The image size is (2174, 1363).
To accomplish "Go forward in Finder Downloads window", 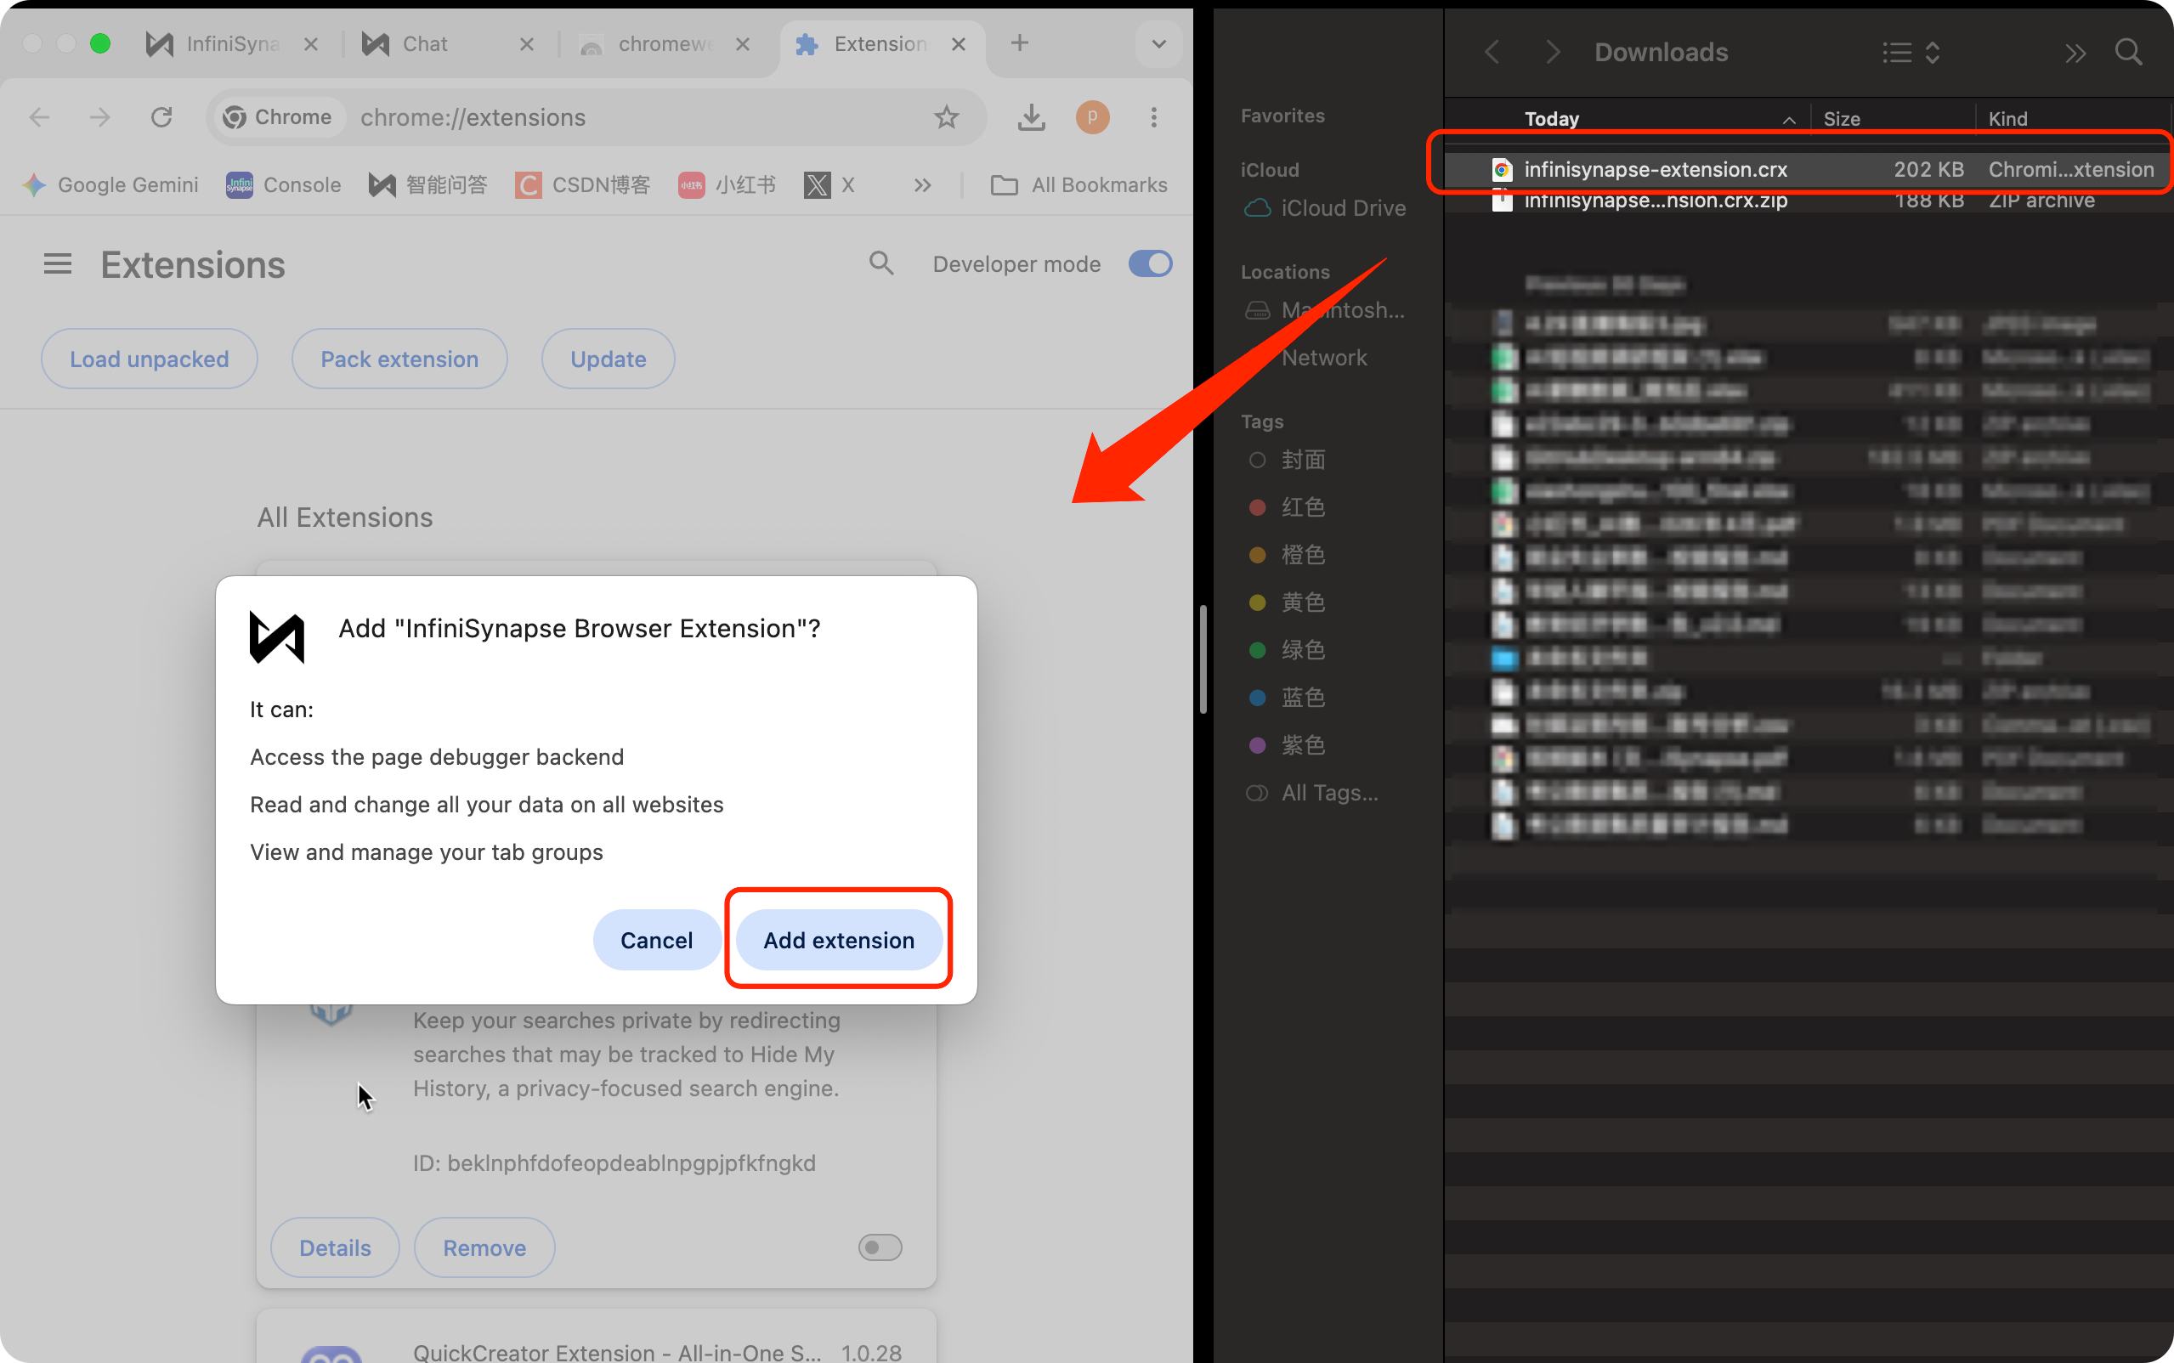I will click(1552, 53).
